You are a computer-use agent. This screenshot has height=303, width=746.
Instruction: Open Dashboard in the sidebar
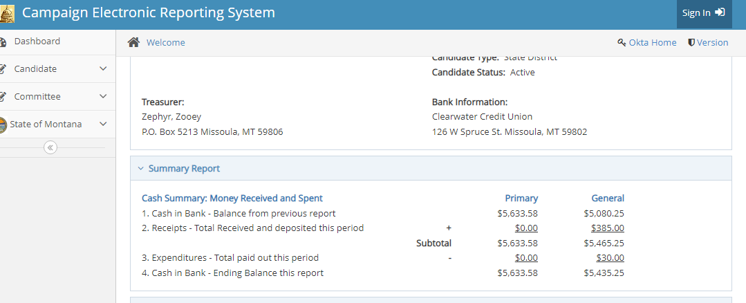click(x=37, y=42)
